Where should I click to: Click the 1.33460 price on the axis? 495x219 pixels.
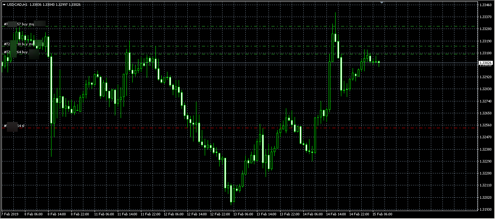(486, 5)
